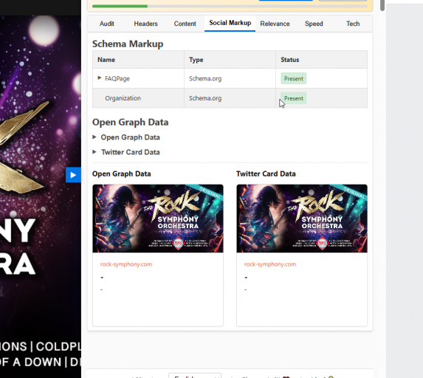Switch to the Tech tab
The image size is (423, 378).
coord(353,24)
